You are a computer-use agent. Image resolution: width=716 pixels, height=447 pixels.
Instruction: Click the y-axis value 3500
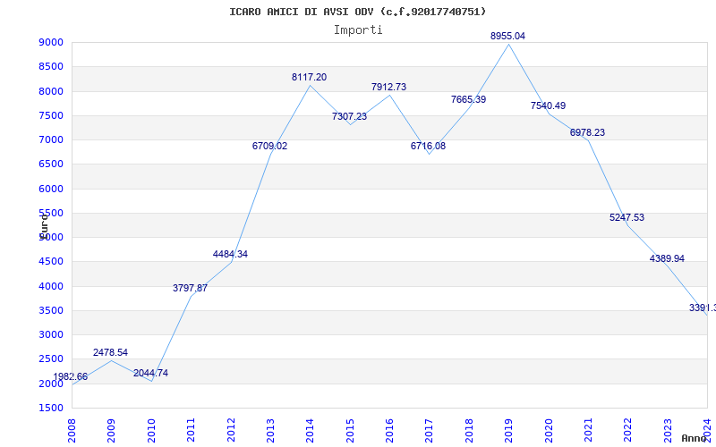tap(51, 310)
